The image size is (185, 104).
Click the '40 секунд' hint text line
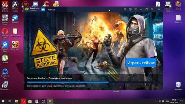click(56, 86)
